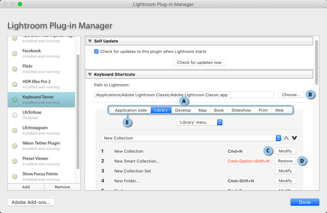The height and width of the screenshot is (213, 327).
Task: Select the LR/Instagram plugin
Action: coord(41,131)
